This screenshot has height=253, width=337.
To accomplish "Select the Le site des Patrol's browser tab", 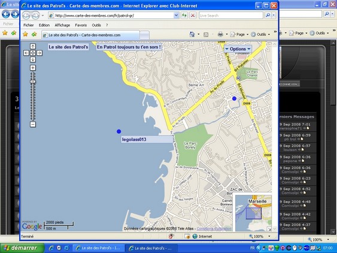I will click(x=91, y=35).
